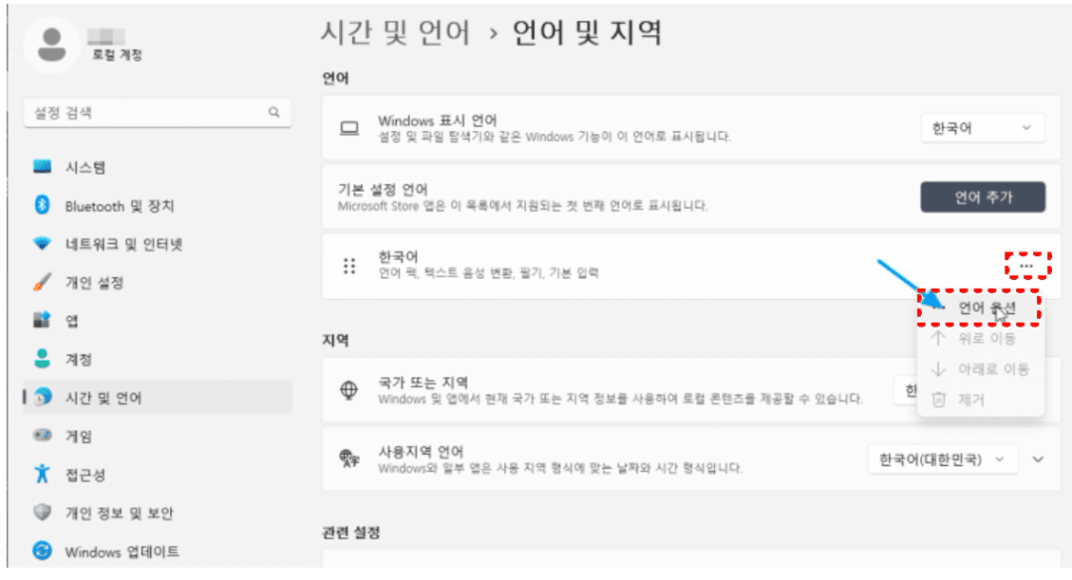
Task: Click the search magnifier icon
Action: [273, 113]
